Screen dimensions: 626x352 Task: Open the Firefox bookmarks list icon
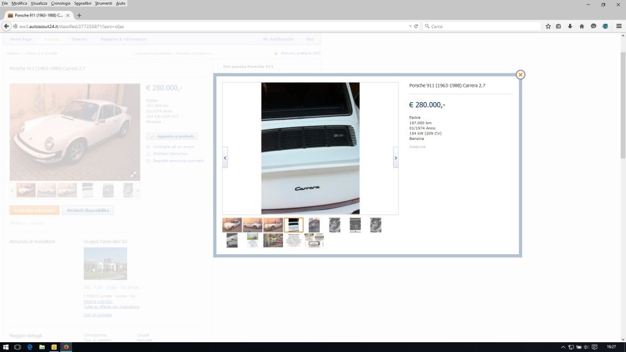point(559,26)
